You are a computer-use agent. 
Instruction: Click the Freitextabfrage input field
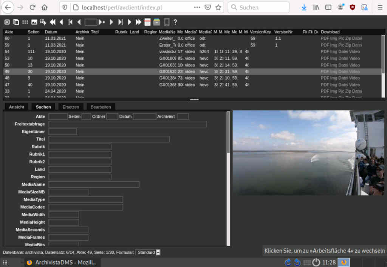(x=127, y=124)
